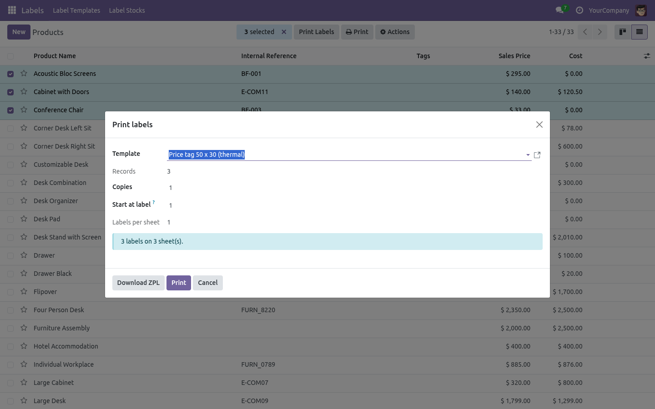Open the Label Stocks menu
Viewport: 655px width, 409px height.
(x=127, y=10)
